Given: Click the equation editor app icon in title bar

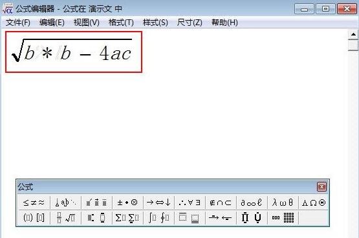Looking at the screenshot, I should [7, 8].
